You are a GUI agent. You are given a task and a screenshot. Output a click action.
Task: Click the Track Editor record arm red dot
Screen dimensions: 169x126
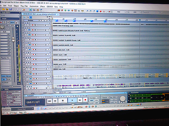[x=1, y=22]
